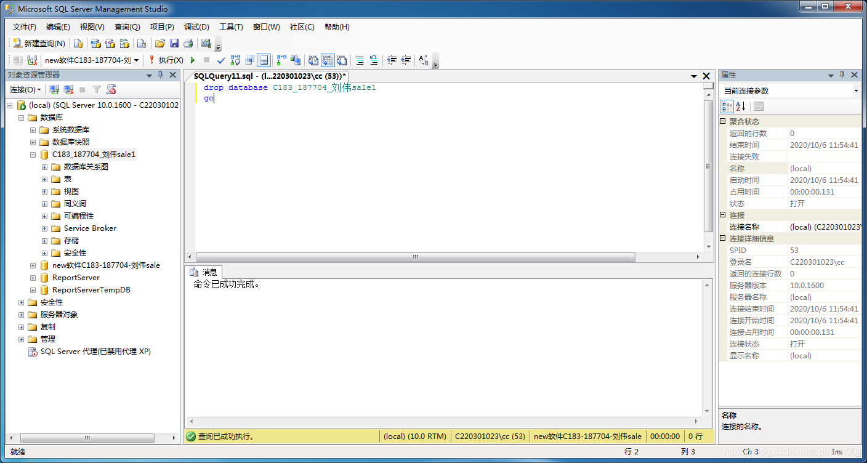Select Results to File icon
The height and width of the screenshot is (463, 867).
point(342,60)
